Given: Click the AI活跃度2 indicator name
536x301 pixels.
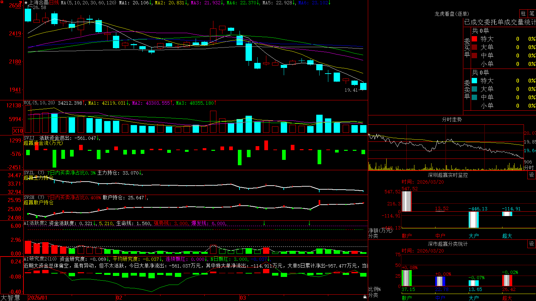Looking at the screenshot, I should (35, 223).
